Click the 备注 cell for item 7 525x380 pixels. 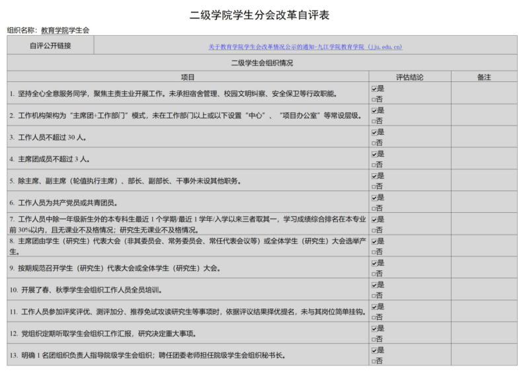(484, 224)
